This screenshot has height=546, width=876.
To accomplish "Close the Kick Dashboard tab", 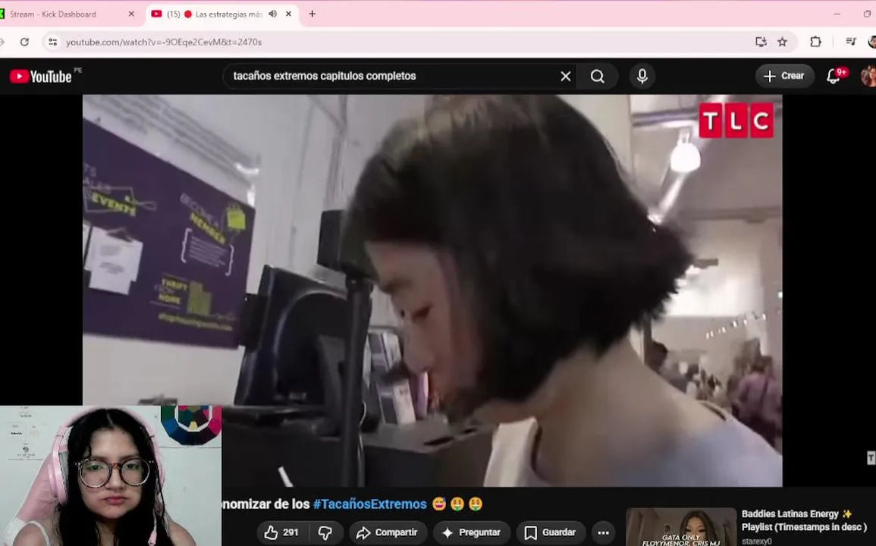I will [131, 14].
